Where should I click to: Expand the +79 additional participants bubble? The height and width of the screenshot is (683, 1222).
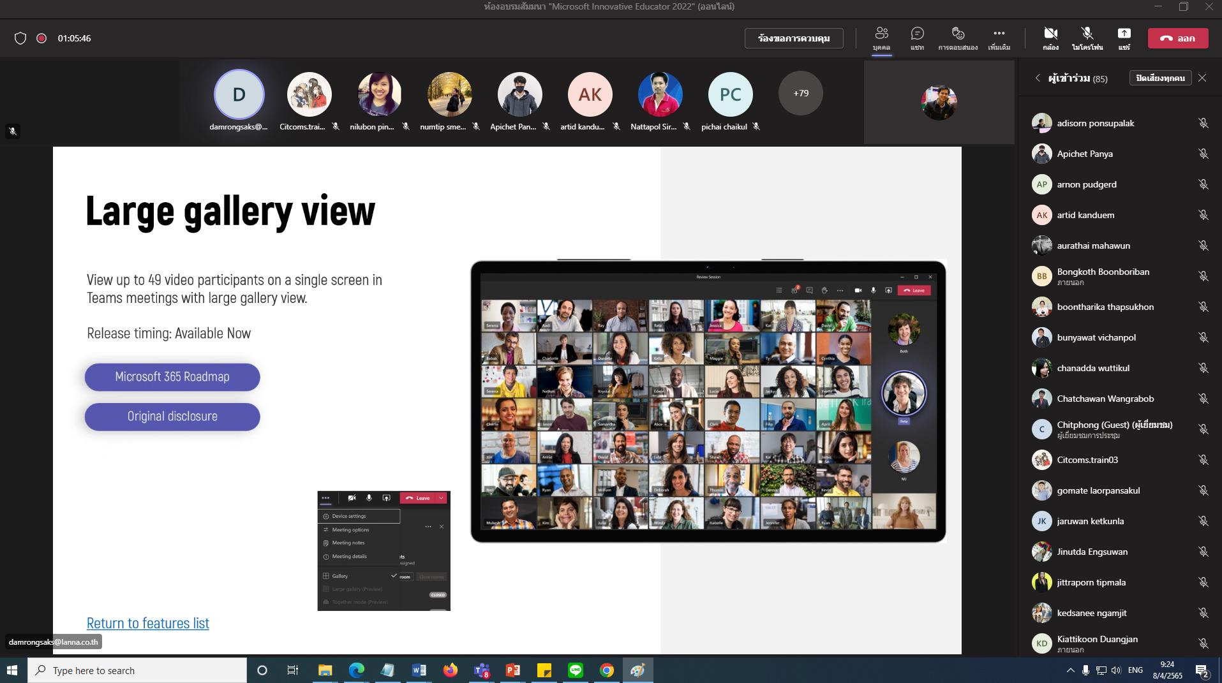point(801,93)
